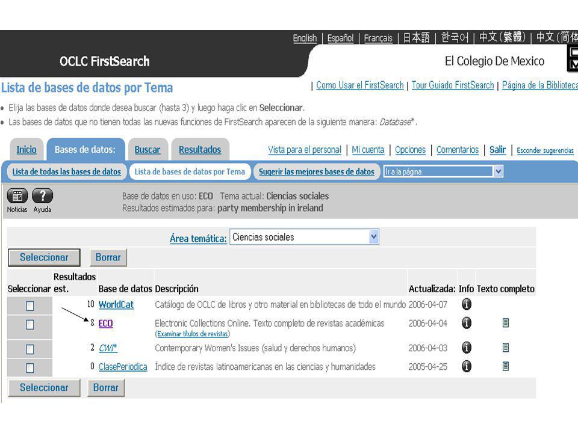Click WorldCat update date 2006-04-07
The height and width of the screenshot is (433, 578).
coord(427,305)
